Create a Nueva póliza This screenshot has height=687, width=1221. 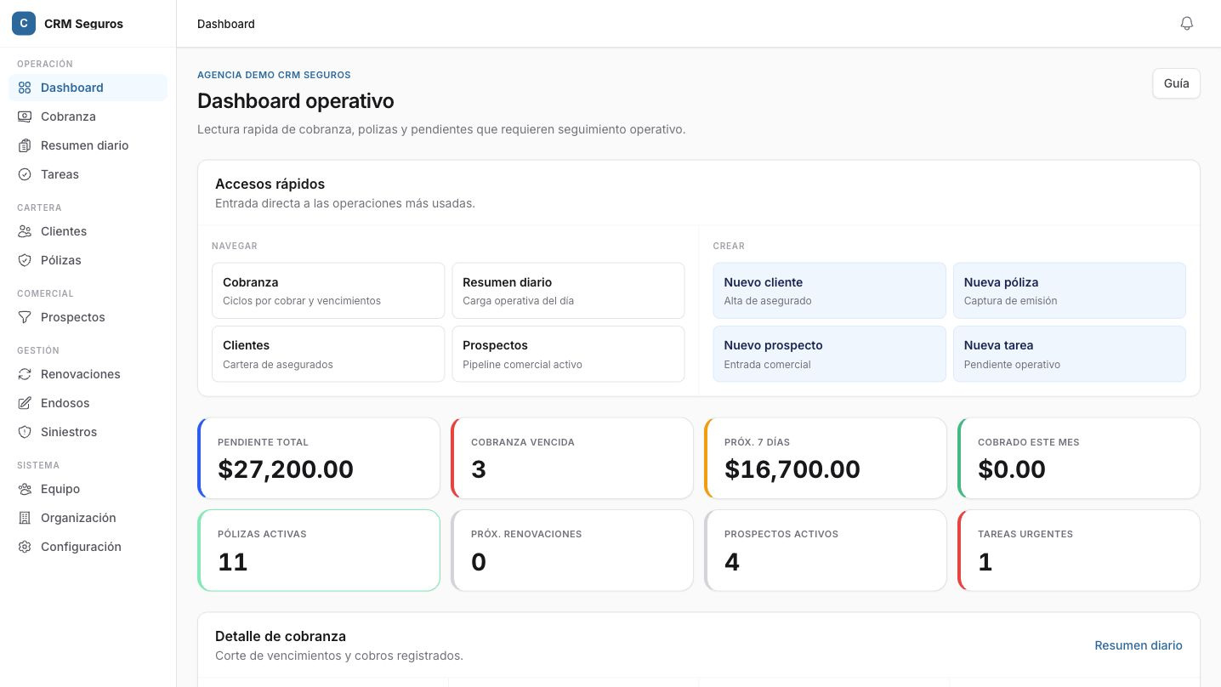pos(1069,291)
